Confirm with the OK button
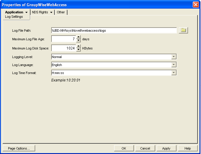201x154 pixels. (x=124, y=148)
